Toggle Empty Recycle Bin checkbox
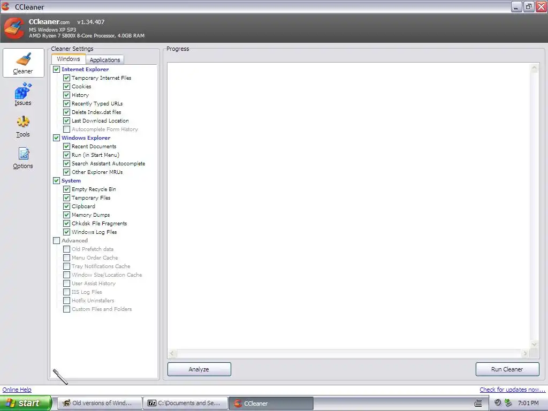The image size is (548, 411). (66, 189)
